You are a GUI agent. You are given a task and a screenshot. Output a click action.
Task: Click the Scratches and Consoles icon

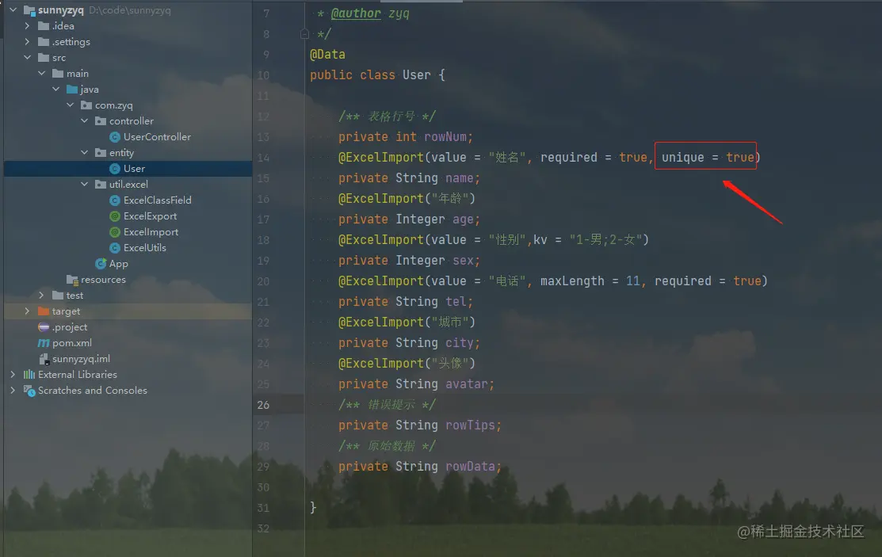(x=29, y=391)
